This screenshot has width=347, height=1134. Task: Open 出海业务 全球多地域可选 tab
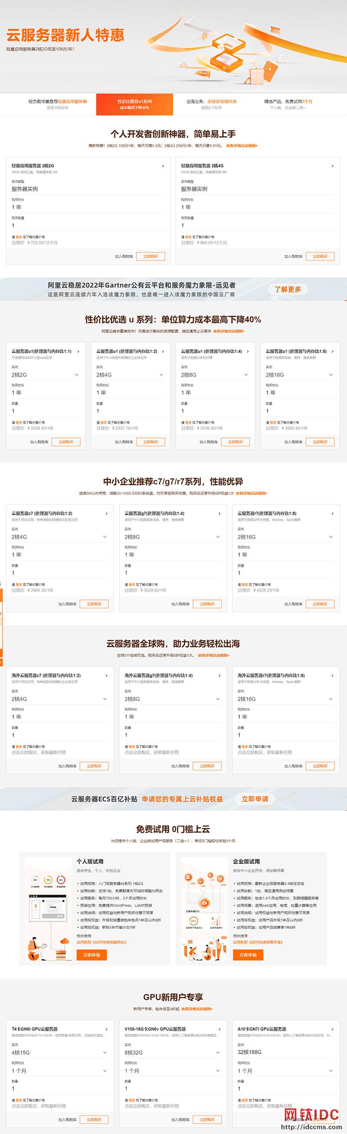tap(211, 104)
